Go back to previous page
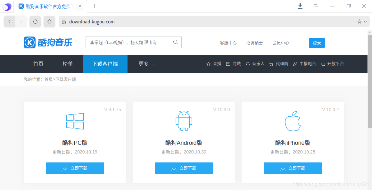Screen dimensions: 372x190 [x=10, y=21]
